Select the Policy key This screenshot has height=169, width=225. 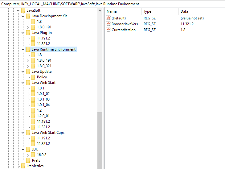(x=42, y=77)
